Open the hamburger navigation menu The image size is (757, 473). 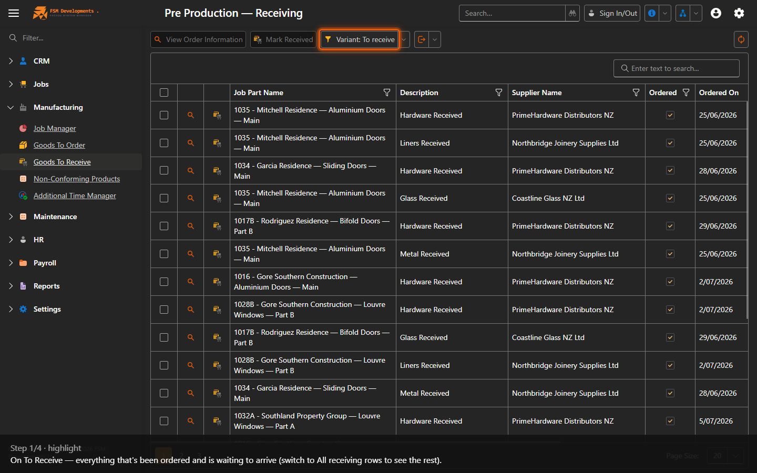(14, 13)
